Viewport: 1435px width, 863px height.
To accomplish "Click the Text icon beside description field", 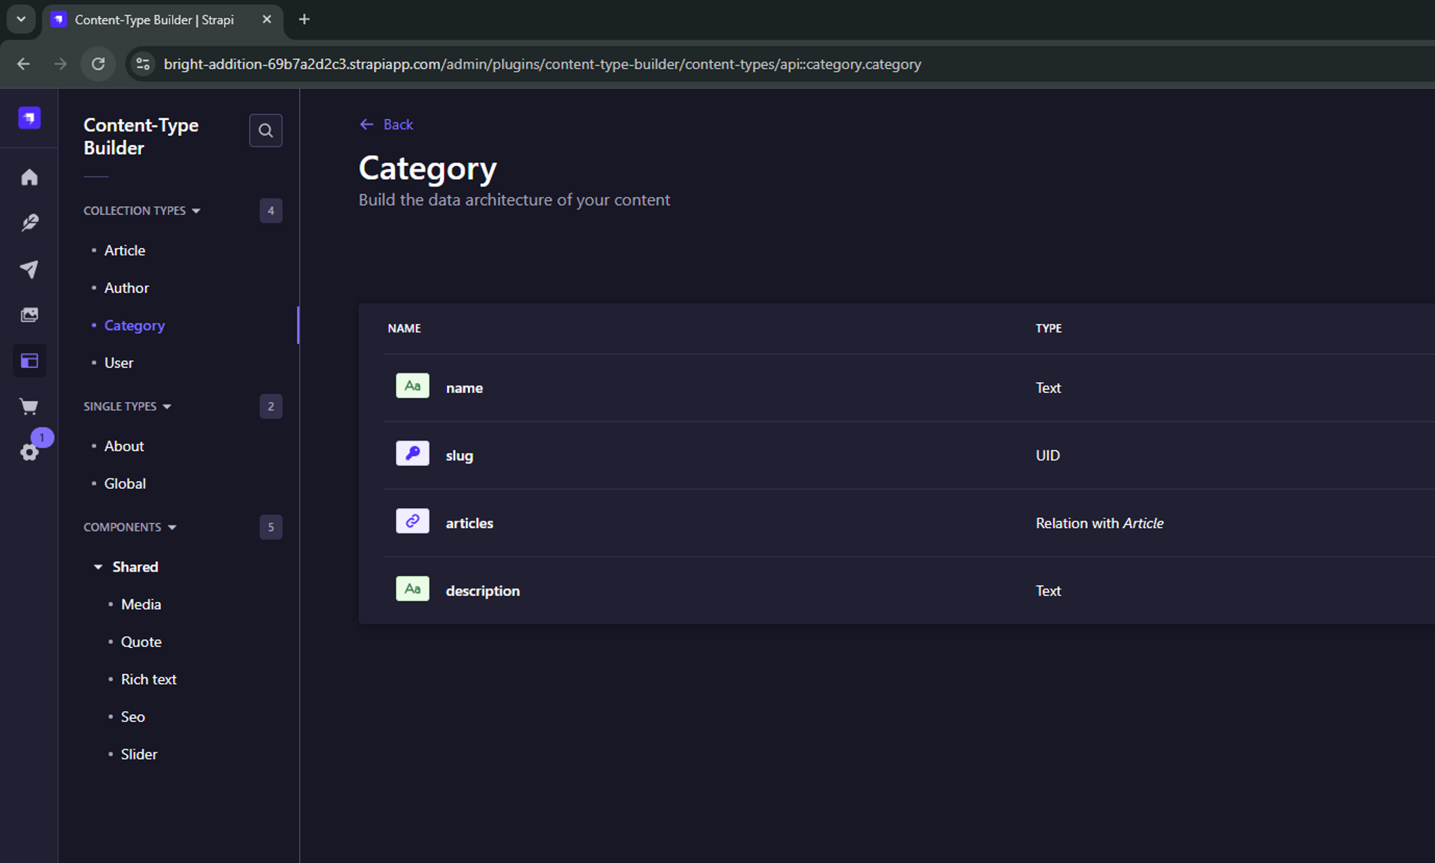I will (x=413, y=588).
